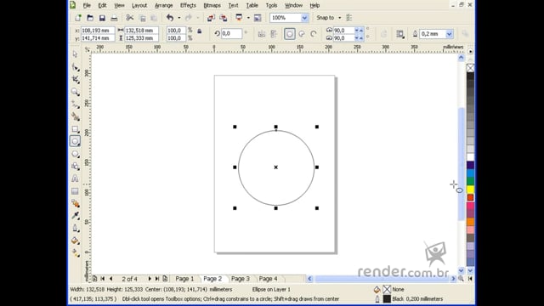Select the Eyedropper tool
This screenshot has width=544, height=306.
tap(76, 216)
